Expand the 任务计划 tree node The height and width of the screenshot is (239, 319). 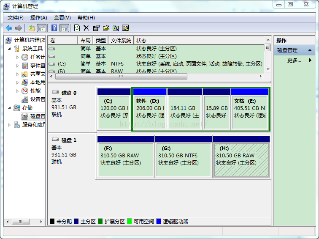point(17,57)
